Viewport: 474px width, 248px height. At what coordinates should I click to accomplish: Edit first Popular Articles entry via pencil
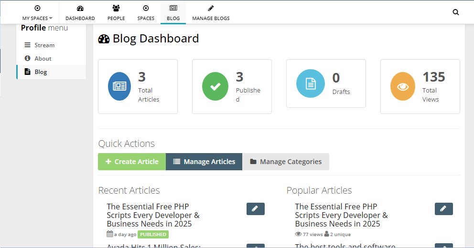point(444,209)
